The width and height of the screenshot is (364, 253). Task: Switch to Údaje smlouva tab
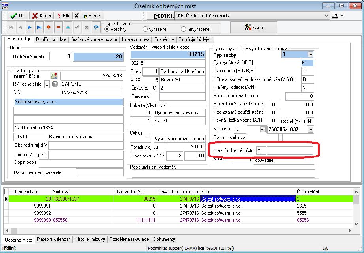(136, 39)
